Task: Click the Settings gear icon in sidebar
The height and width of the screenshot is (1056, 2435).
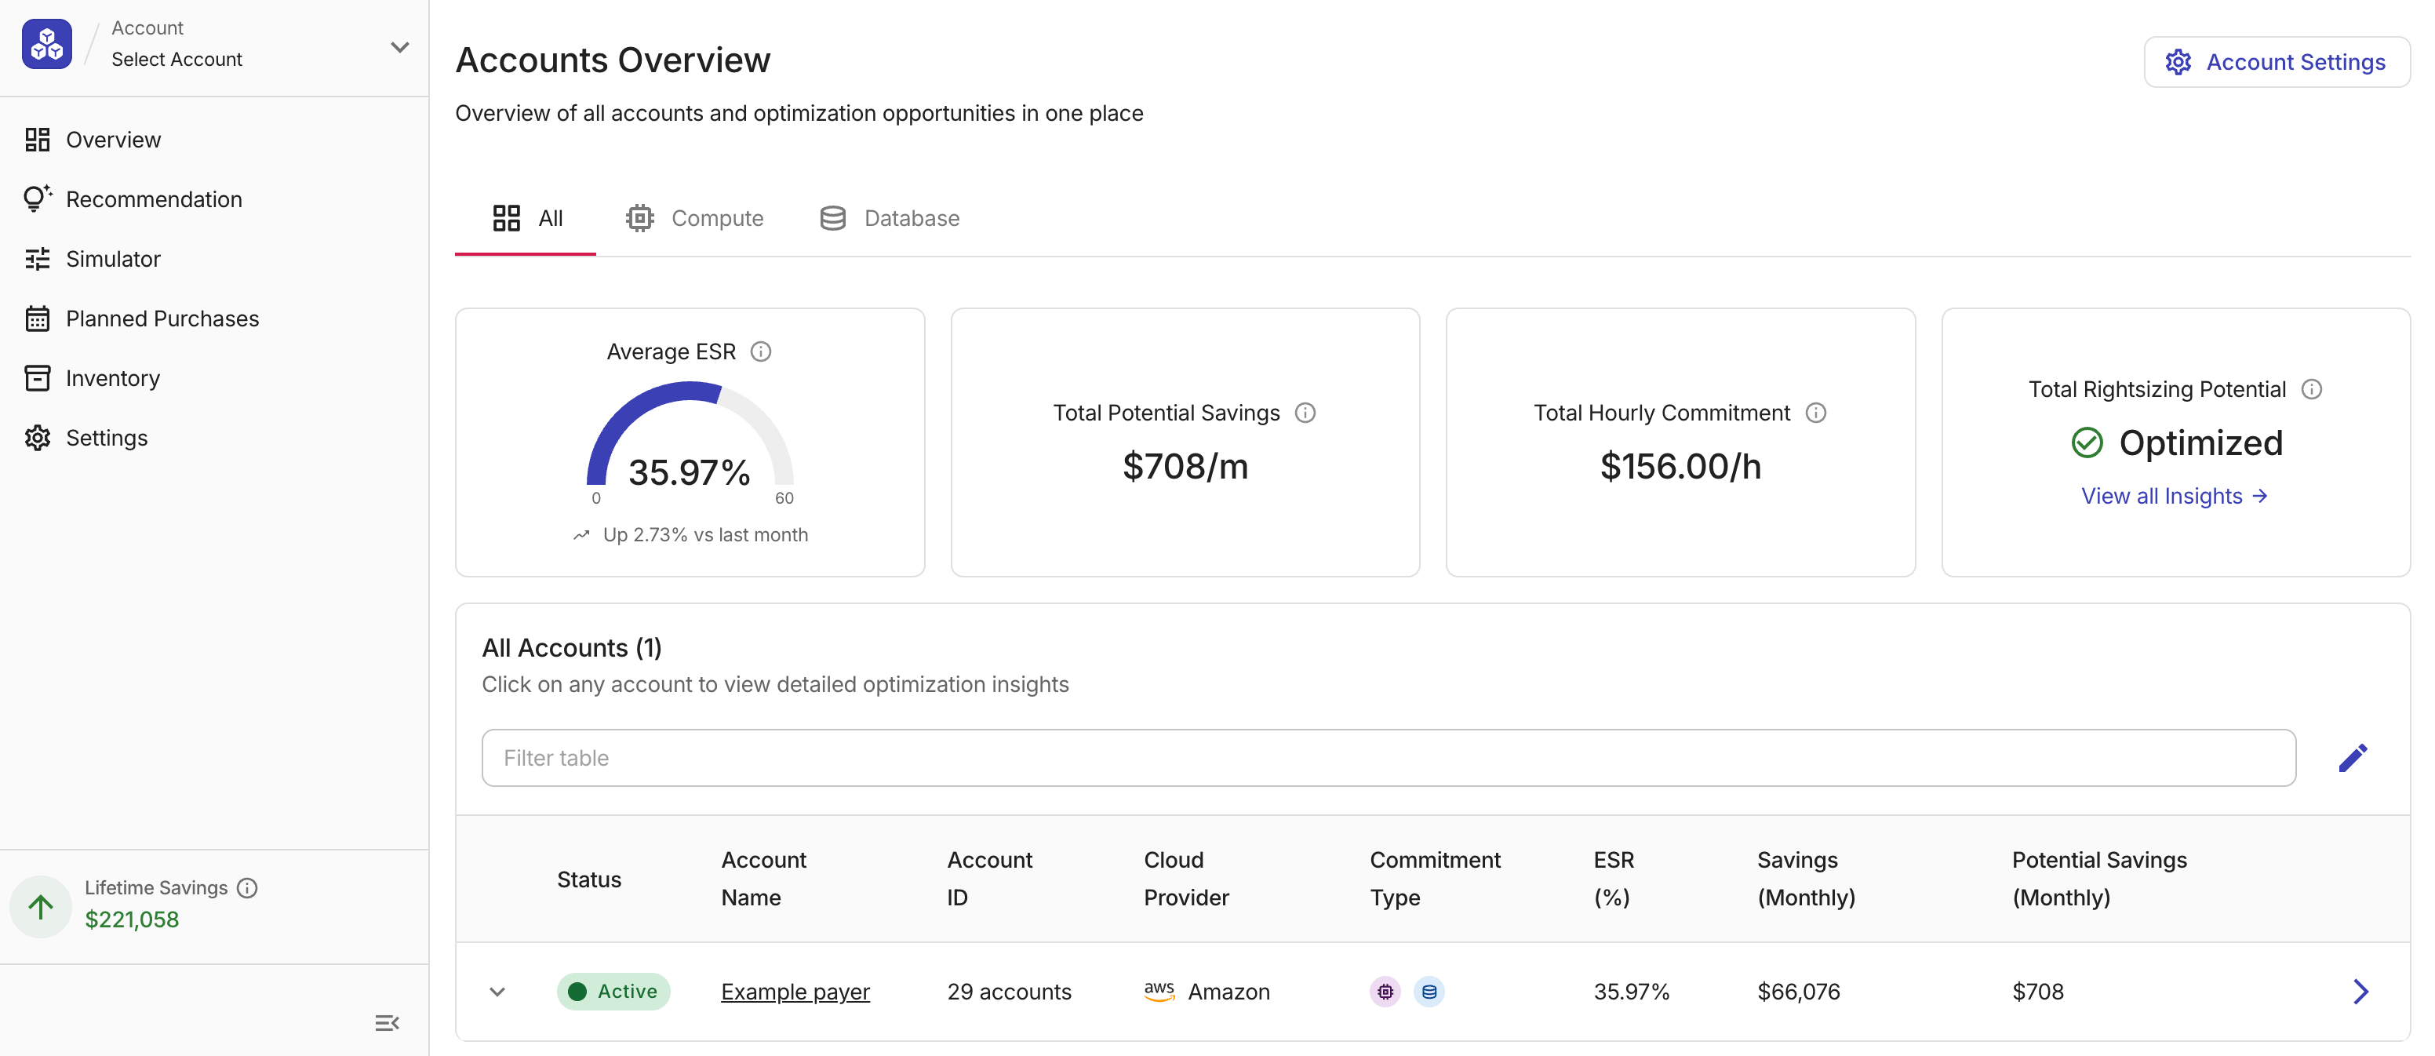Action: pyautogui.click(x=37, y=438)
